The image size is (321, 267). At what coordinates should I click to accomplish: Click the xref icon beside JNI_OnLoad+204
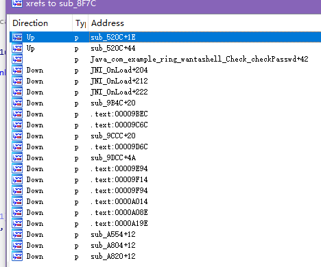tap(17, 70)
